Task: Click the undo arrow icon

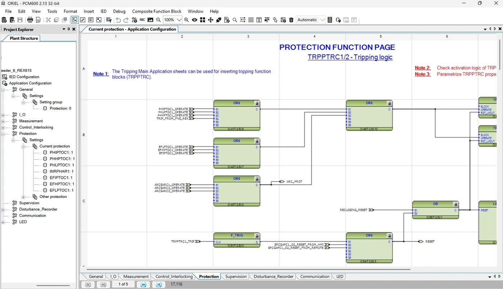Action: click(118, 20)
